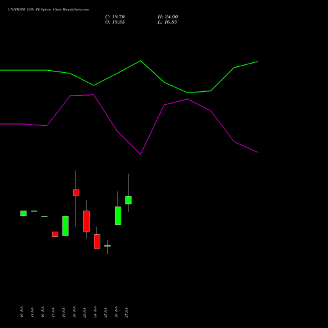This screenshot has width=328, height=328.
Task: Click the high value H: 24.00
Action: click(x=167, y=17)
